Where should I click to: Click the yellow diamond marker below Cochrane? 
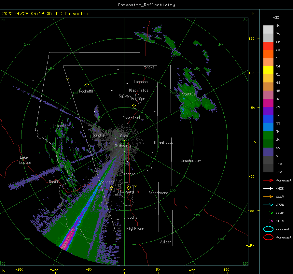click(x=111, y=188)
